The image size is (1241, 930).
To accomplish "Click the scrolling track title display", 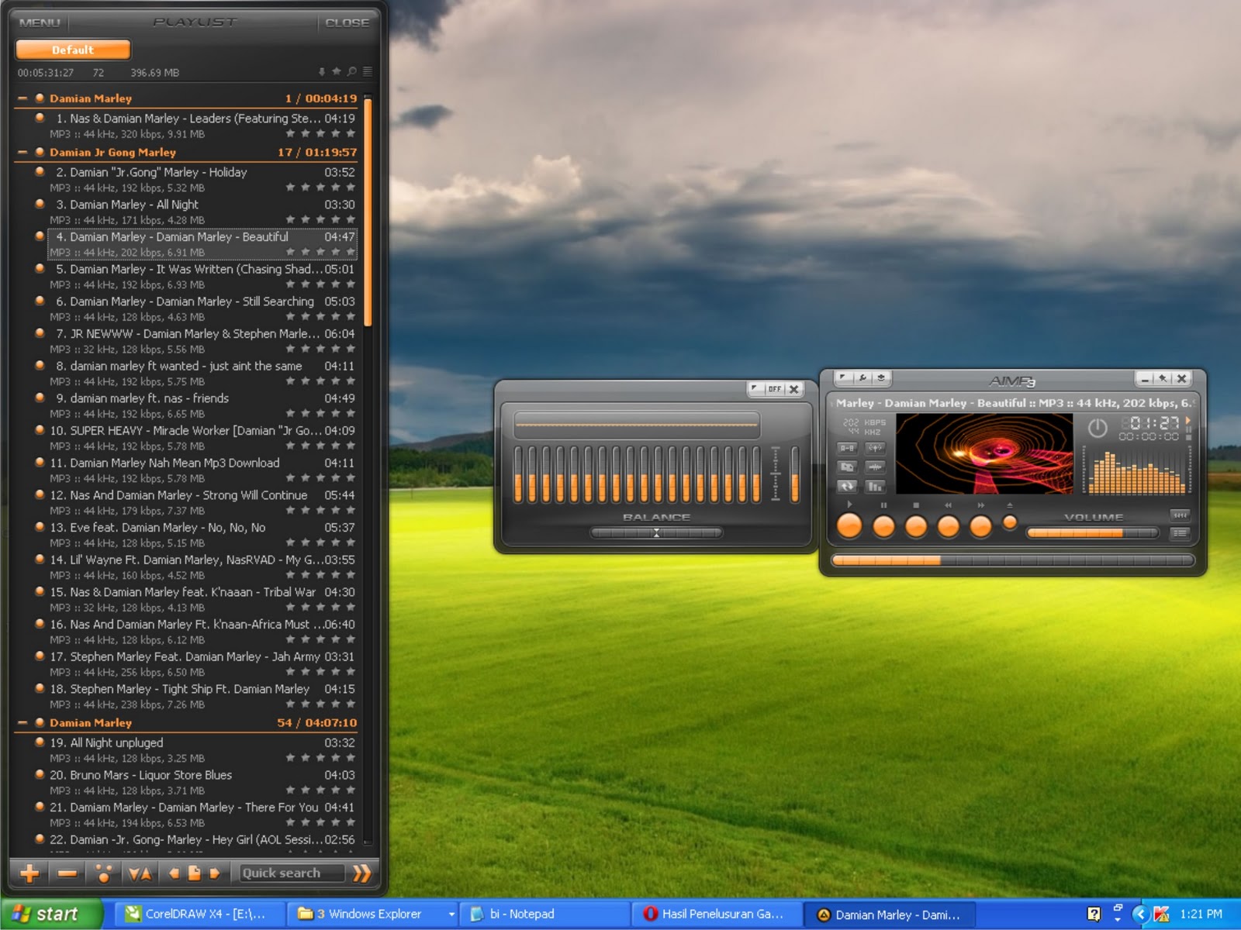I will (1013, 403).
